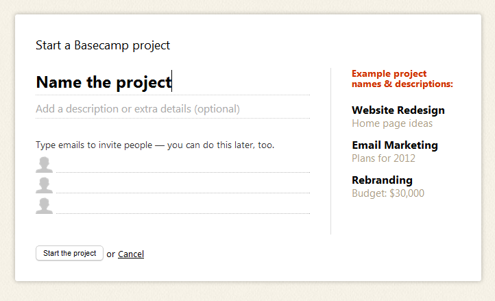Click the second invitee avatar icon
This screenshot has width=495, height=301.
point(44,185)
